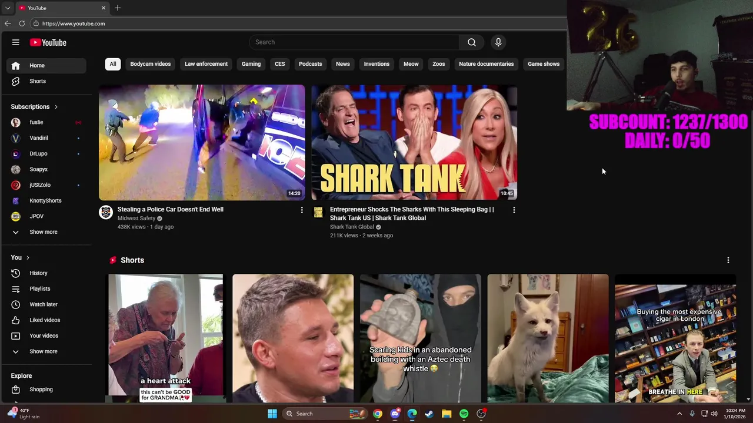
Task: Open Shark Tank Global channel name link
Action: coord(352,227)
